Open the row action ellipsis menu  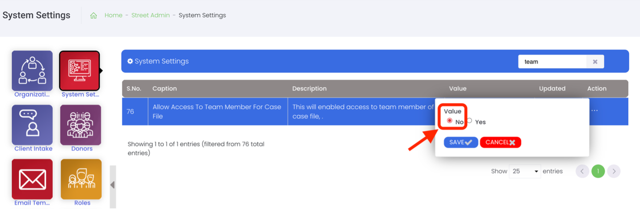tap(594, 110)
